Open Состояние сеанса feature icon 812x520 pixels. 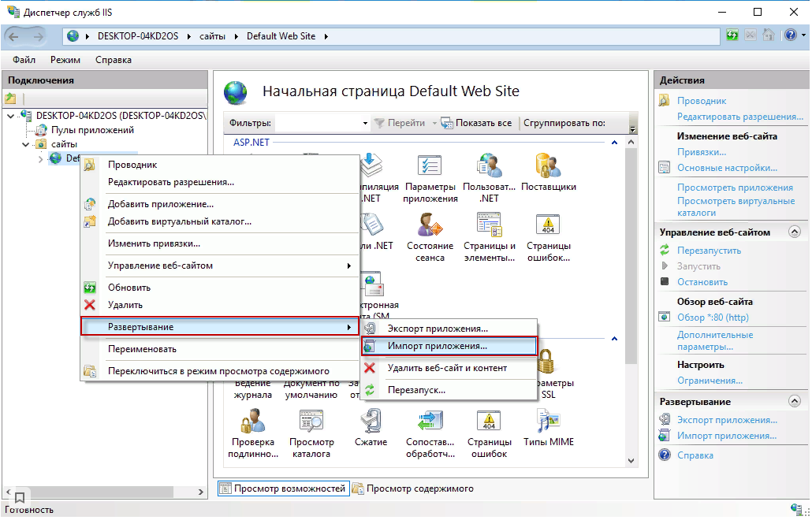[430, 228]
